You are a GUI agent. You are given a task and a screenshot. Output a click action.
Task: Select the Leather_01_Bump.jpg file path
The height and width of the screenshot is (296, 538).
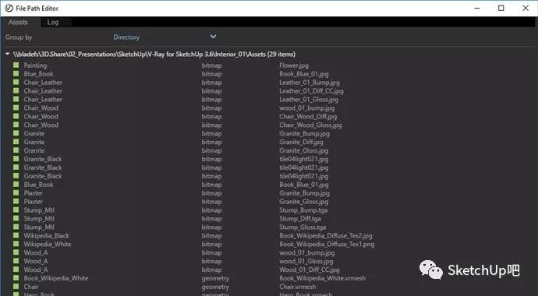[x=309, y=83]
